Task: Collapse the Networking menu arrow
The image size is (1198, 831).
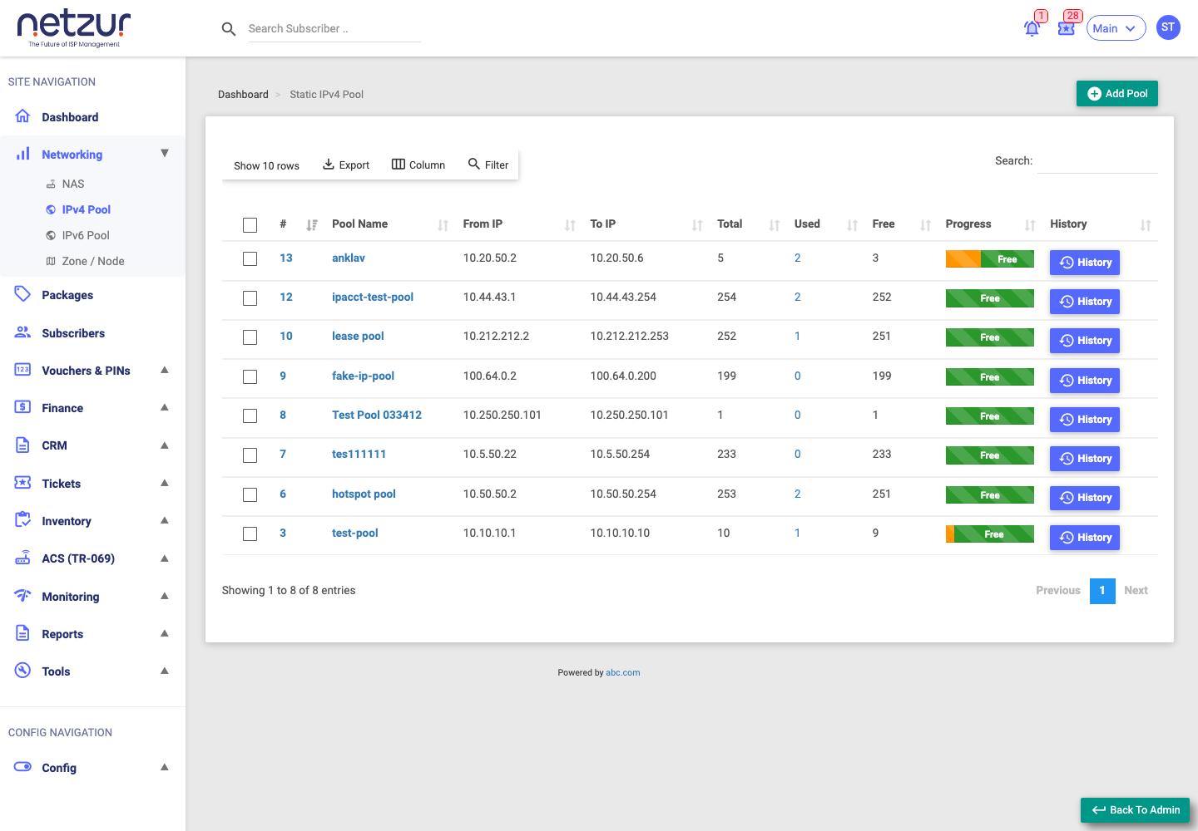Action: click(x=165, y=153)
